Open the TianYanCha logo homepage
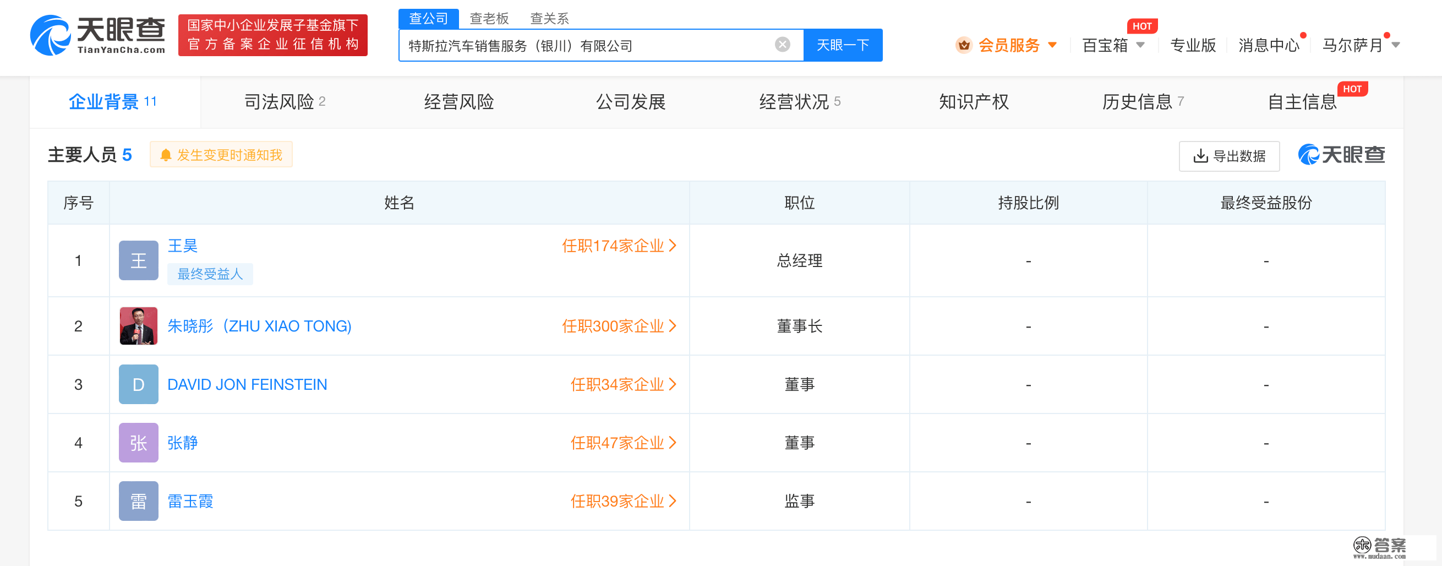 coord(97,35)
